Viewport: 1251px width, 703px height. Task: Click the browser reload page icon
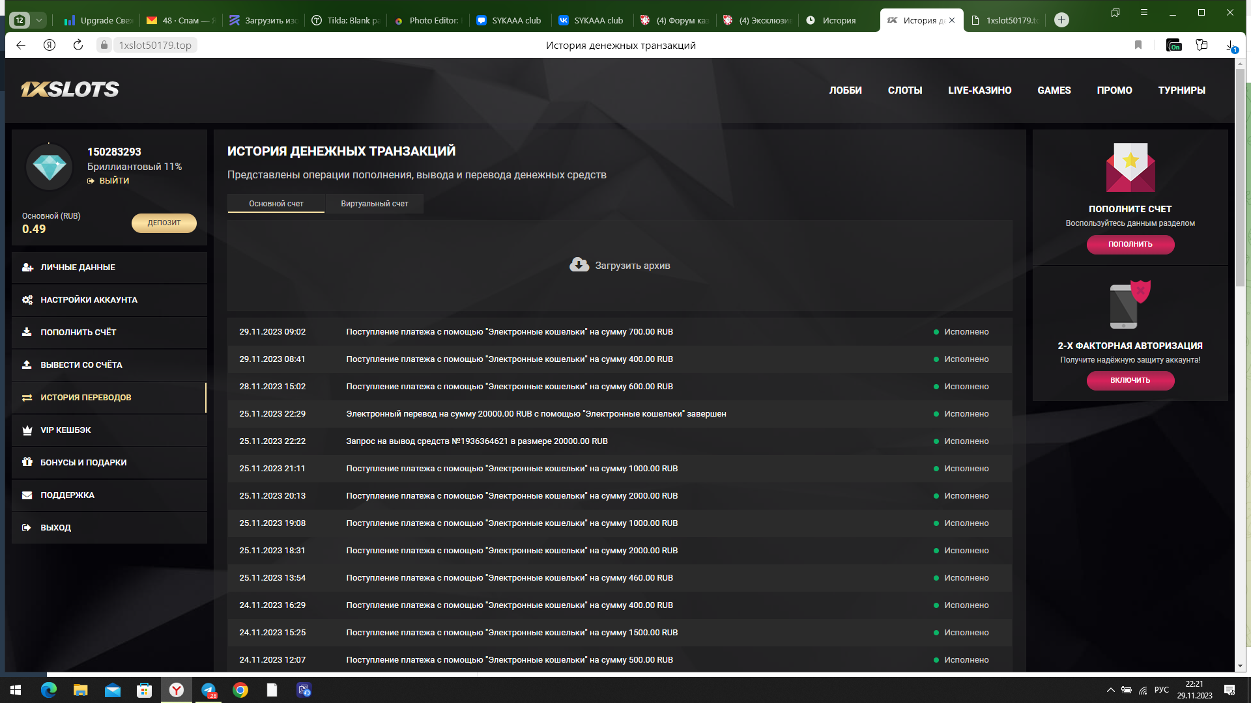(78, 45)
